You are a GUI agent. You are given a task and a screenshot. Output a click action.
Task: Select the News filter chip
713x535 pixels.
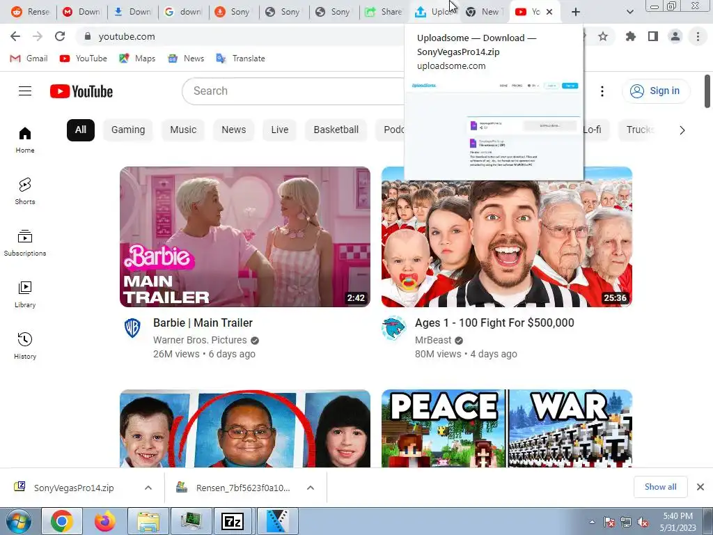pyautogui.click(x=234, y=130)
